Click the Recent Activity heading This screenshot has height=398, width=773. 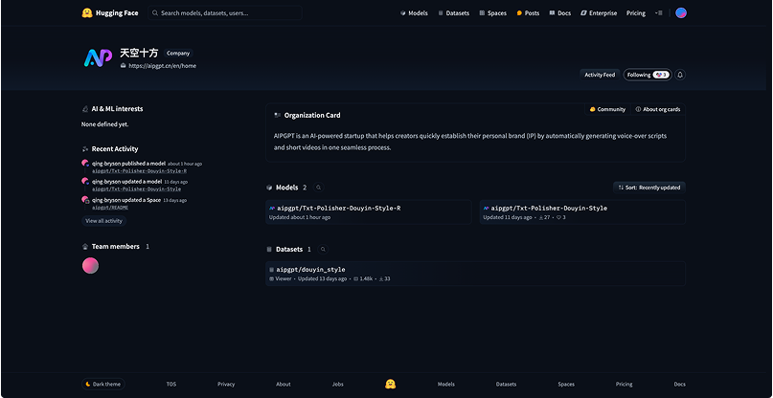pos(115,148)
